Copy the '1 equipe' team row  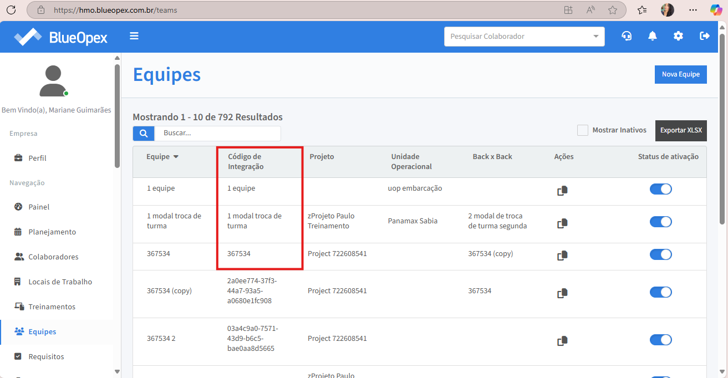pyautogui.click(x=563, y=191)
